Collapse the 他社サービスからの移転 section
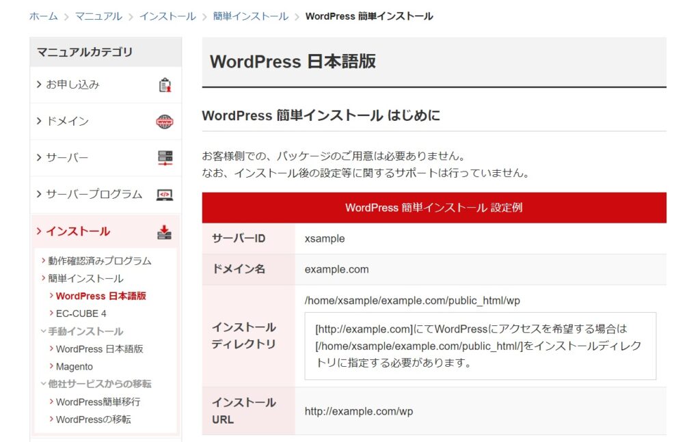 pyautogui.click(x=100, y=383)
